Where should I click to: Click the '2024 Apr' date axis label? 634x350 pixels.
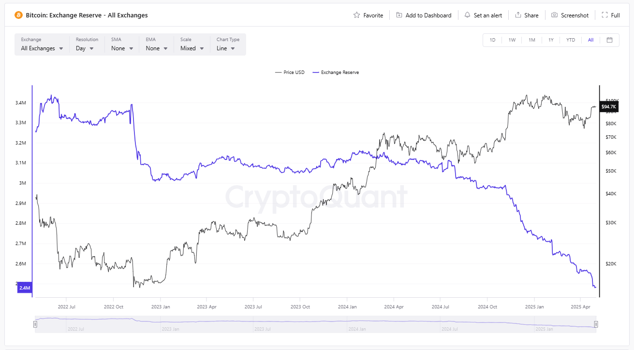pos(394,306)
